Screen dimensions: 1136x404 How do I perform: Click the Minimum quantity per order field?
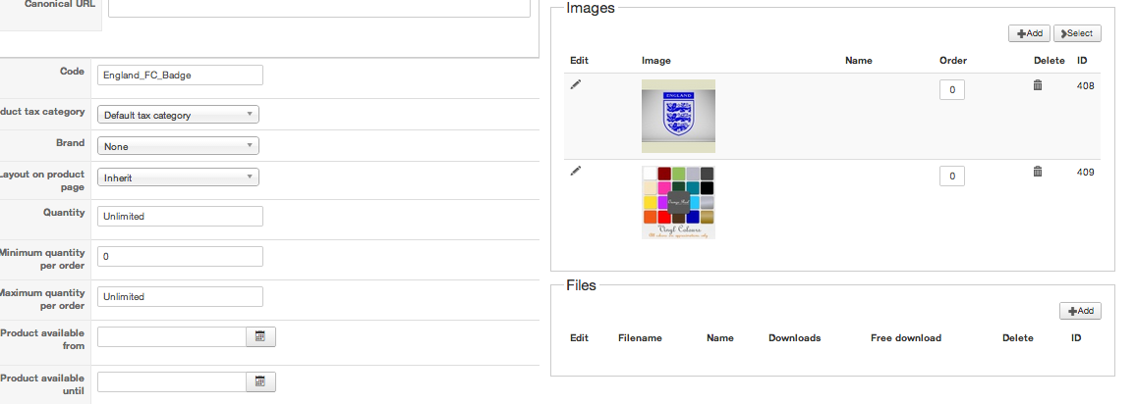(180, 256)
